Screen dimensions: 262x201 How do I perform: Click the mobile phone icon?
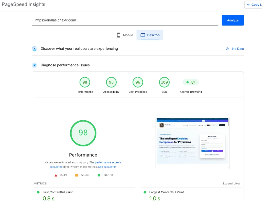[x=118, y=35]
